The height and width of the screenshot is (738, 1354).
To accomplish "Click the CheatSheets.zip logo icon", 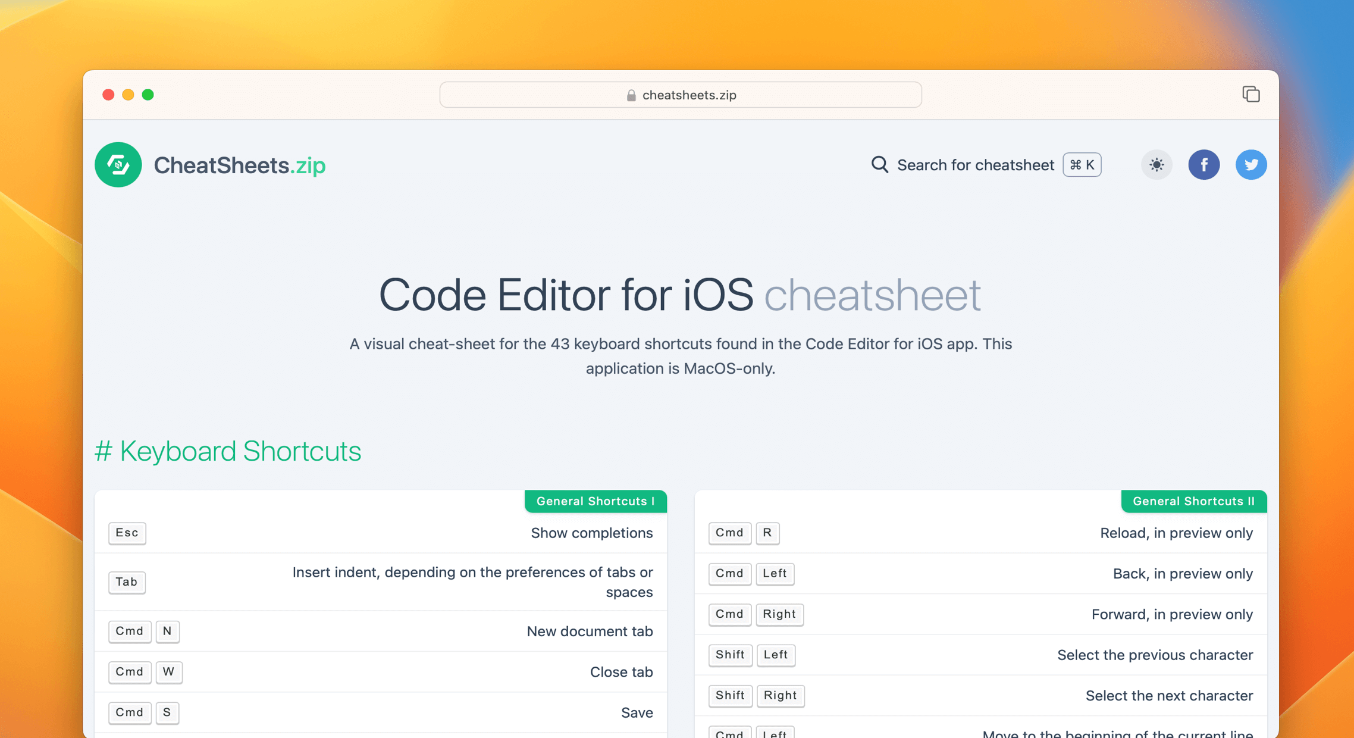I will pyautogui.click(x=118, y=165).
